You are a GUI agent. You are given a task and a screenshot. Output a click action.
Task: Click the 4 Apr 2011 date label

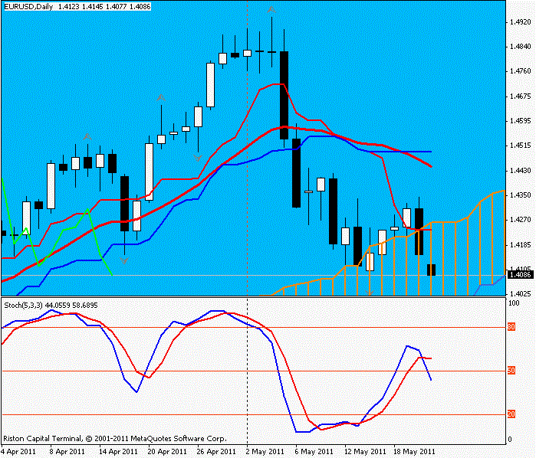click(18, 452)
